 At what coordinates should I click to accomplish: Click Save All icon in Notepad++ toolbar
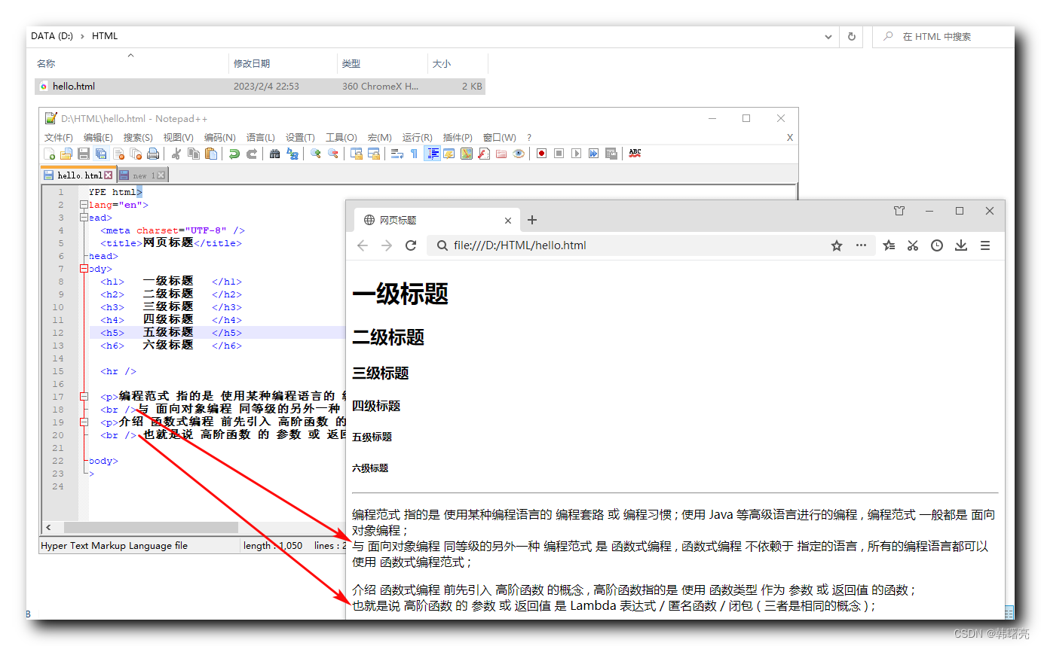[x=101, y=154]
